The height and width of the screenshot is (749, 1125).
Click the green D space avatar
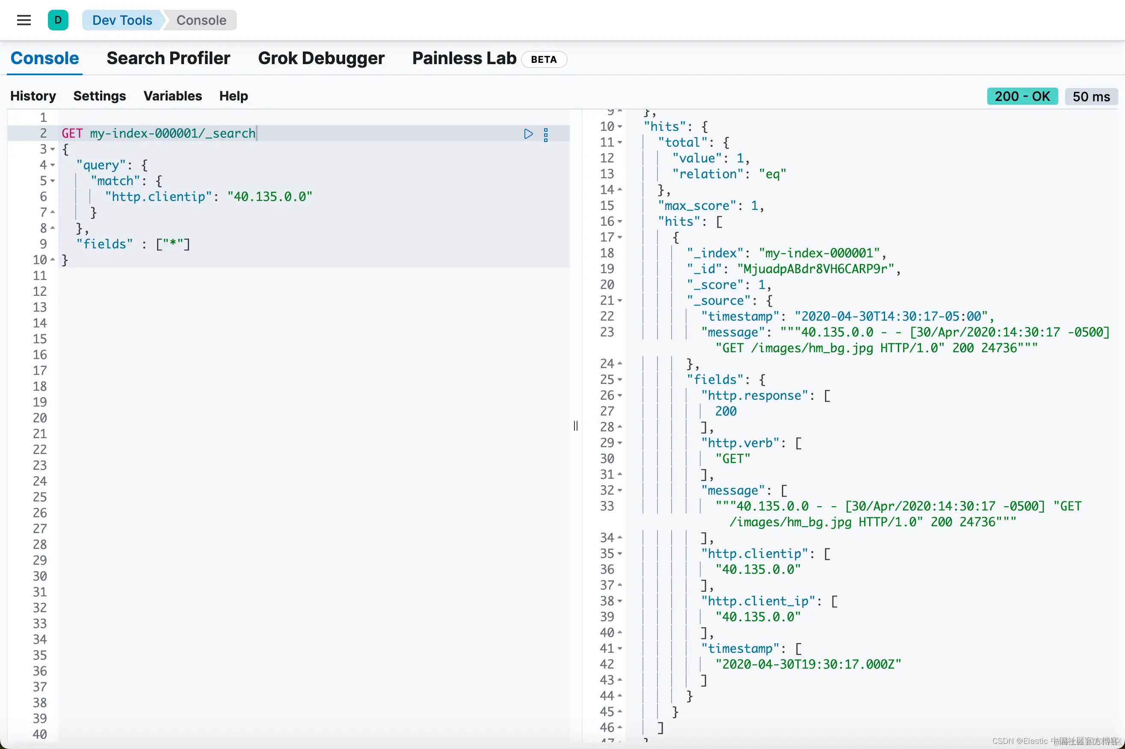[58, 20]
